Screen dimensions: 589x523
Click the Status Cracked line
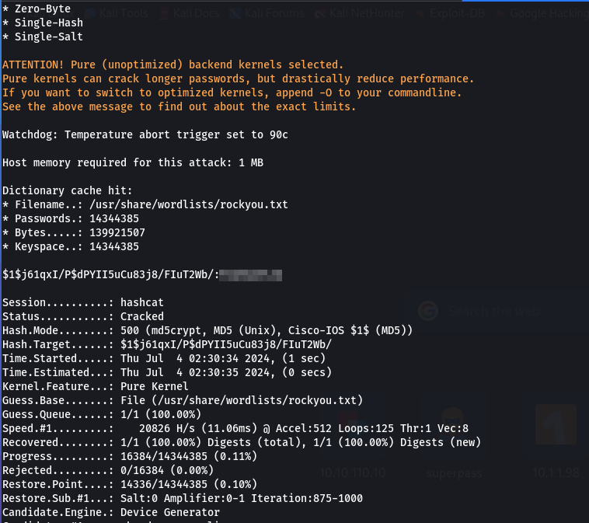tap(83, 316)
